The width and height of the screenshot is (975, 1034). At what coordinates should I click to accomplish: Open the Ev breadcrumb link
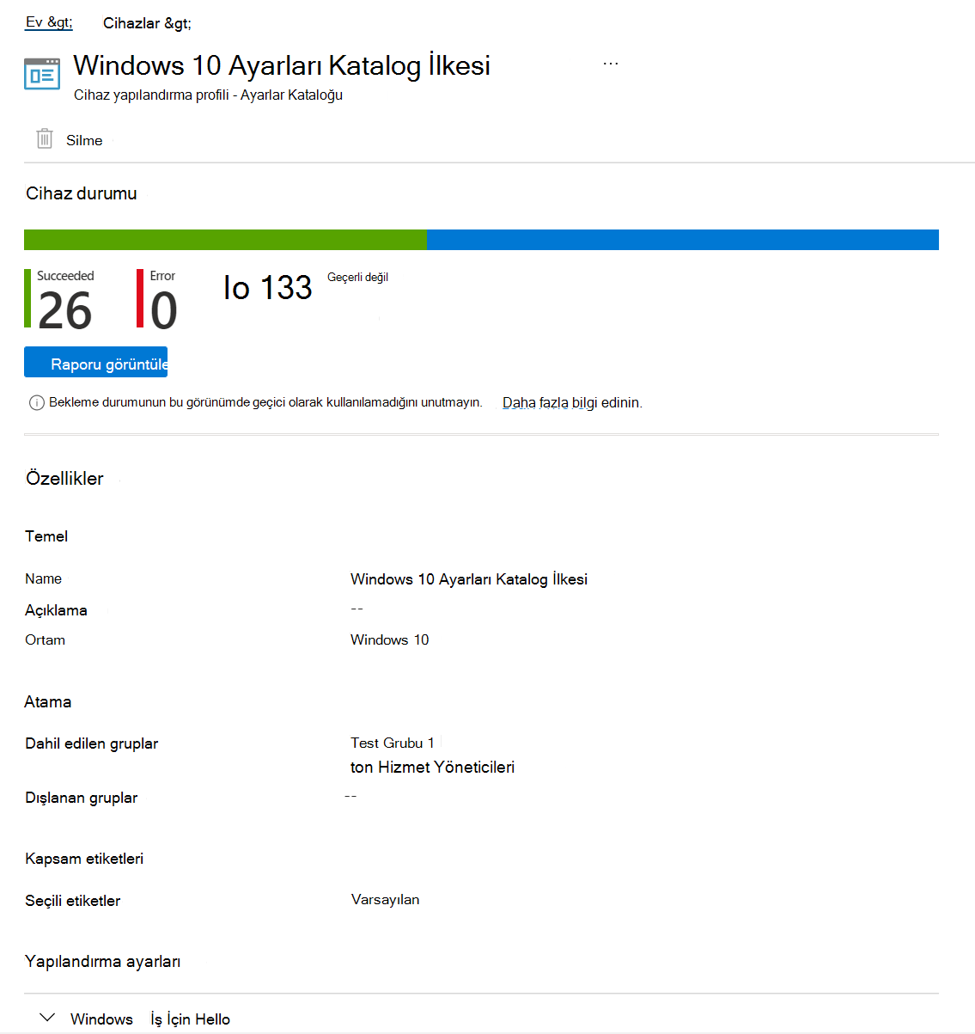(48, 22)
